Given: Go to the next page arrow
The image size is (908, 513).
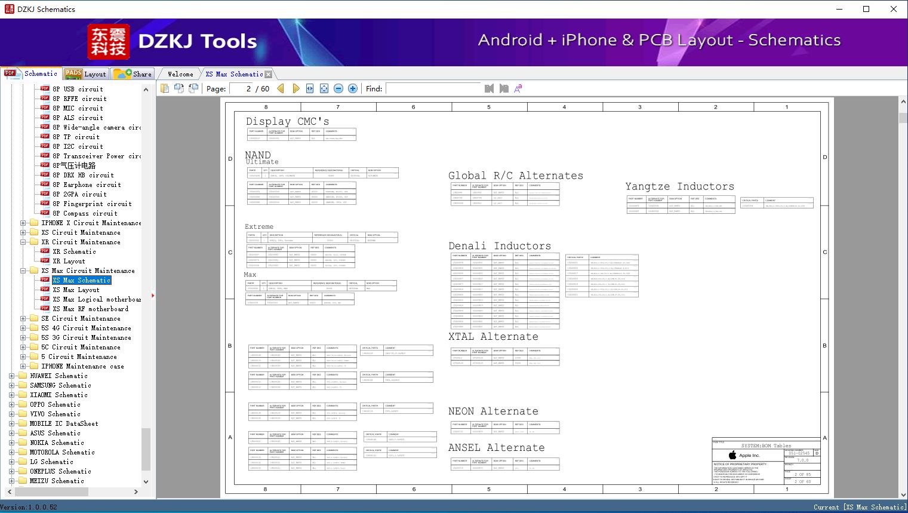Looking at the screenshot, I should click(296, 88).
